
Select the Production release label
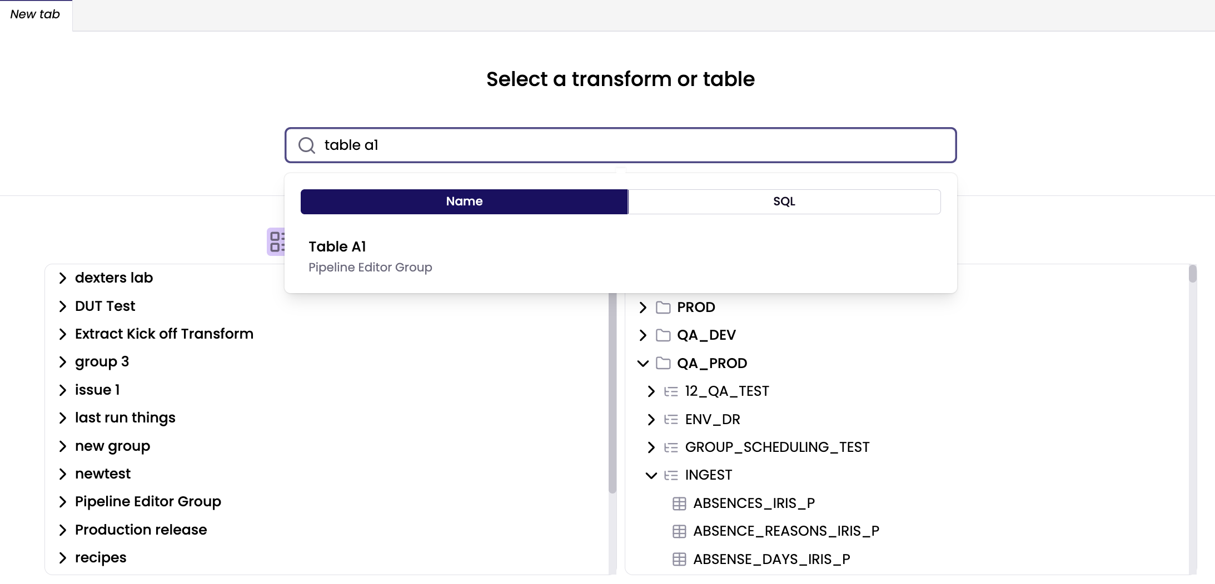click(141, 530)
